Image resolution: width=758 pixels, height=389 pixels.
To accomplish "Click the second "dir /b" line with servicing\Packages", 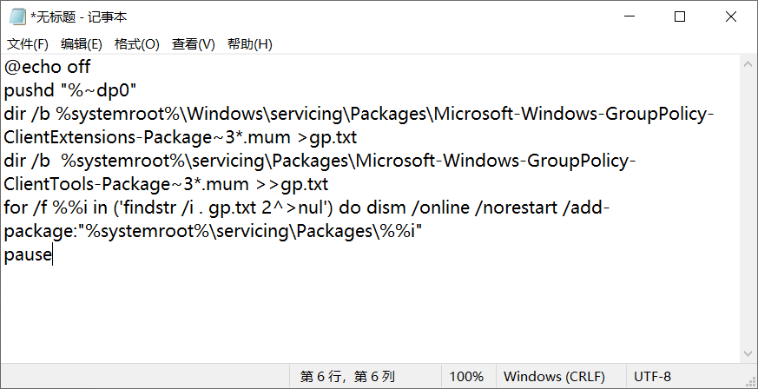I will click(x=320, y=161).
